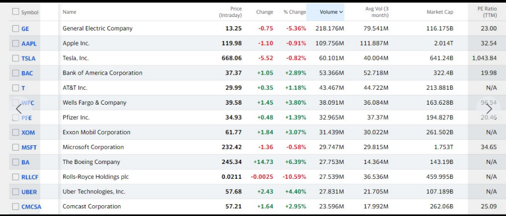The width and height of the screenshot is (506, 216).
Task: Click The Boeing Company row name
Action: pos(91,162)
